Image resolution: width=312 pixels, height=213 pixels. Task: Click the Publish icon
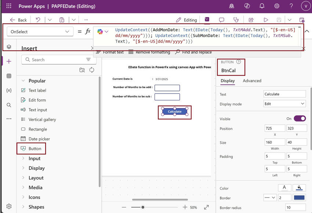[302, 20]
